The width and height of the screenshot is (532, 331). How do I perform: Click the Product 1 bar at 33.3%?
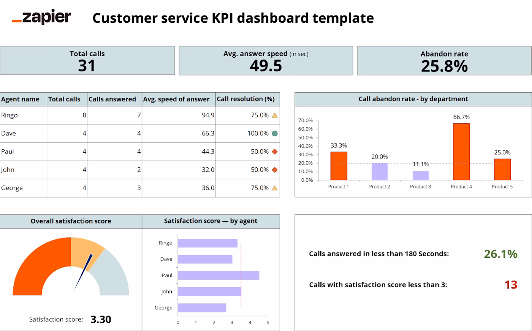click(x=339, y=166)
